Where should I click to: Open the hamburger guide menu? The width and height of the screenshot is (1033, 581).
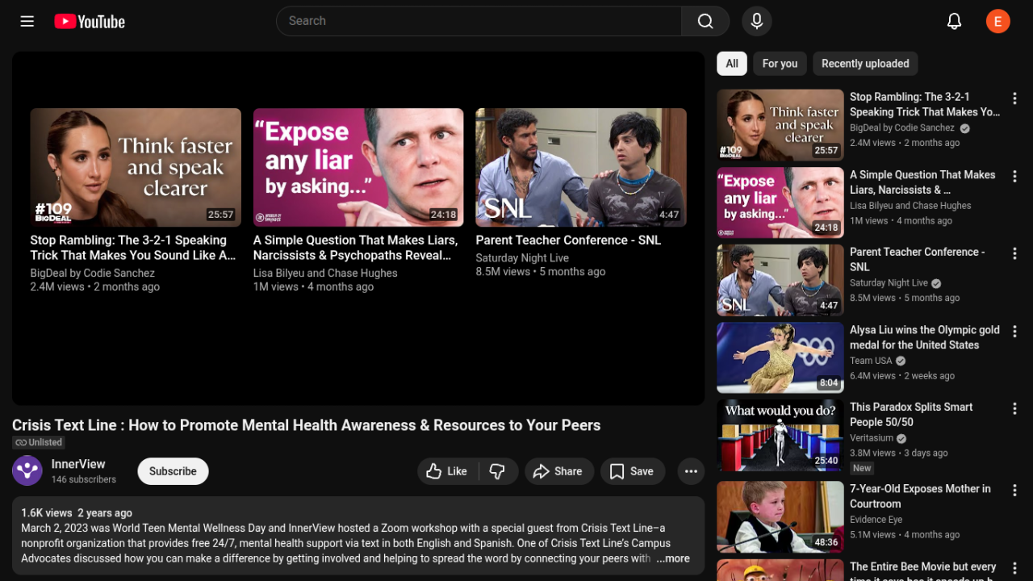[27, 21]
